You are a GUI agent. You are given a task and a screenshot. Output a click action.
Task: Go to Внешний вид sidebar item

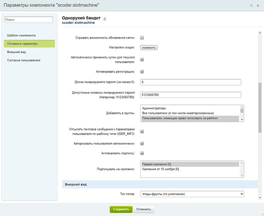point(16,52)
